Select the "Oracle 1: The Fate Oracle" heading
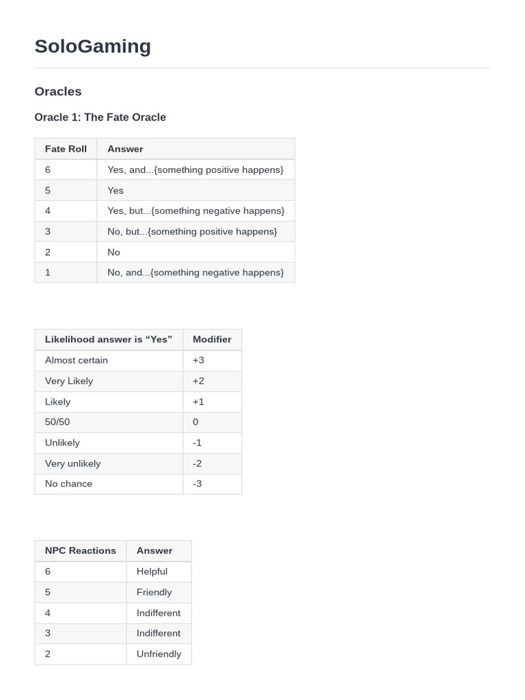525x700 pixels. pyautogui.click(x=100, y=118)
